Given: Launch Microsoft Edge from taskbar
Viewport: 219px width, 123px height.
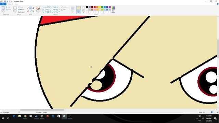Looking at the screenshot, I should pyautogui.click(x=14, y=116).
